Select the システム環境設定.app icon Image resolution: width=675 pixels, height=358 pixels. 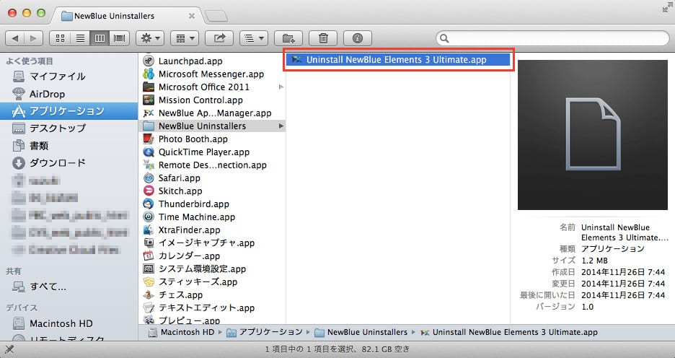[149, 268]
